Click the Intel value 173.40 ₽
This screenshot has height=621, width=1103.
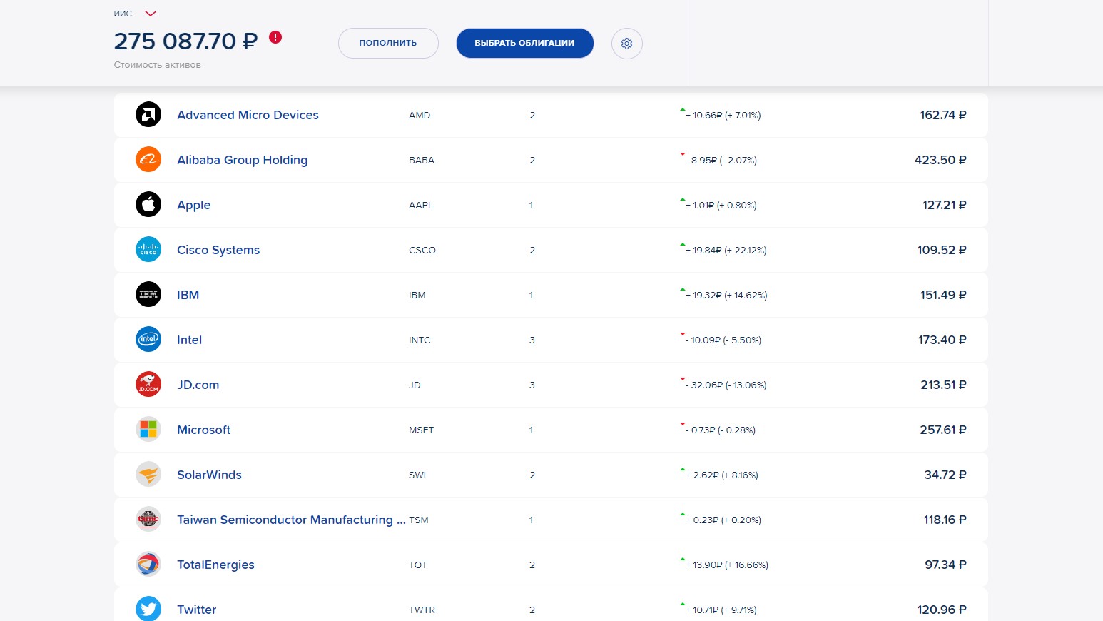942,340
